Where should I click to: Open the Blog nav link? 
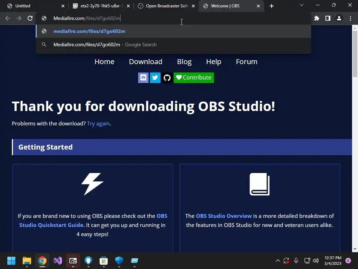coord(184,62)
